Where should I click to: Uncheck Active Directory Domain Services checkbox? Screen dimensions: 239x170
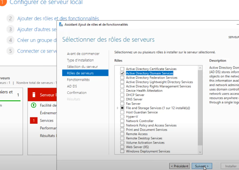coord(122,73)
